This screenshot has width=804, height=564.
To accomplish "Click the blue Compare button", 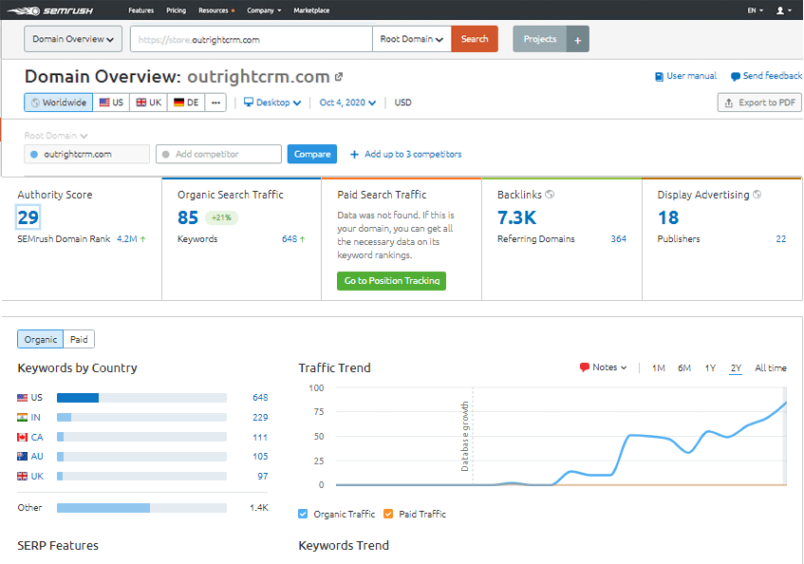I will coord(311,155).
